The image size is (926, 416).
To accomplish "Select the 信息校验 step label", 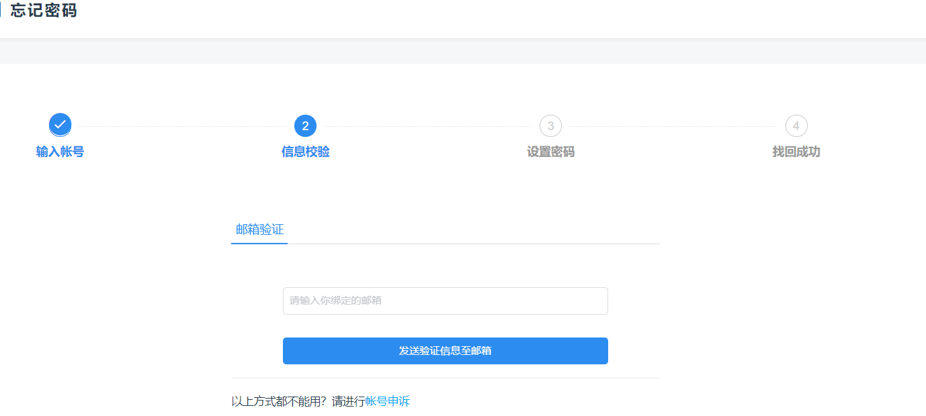I will tap(305, 152).
